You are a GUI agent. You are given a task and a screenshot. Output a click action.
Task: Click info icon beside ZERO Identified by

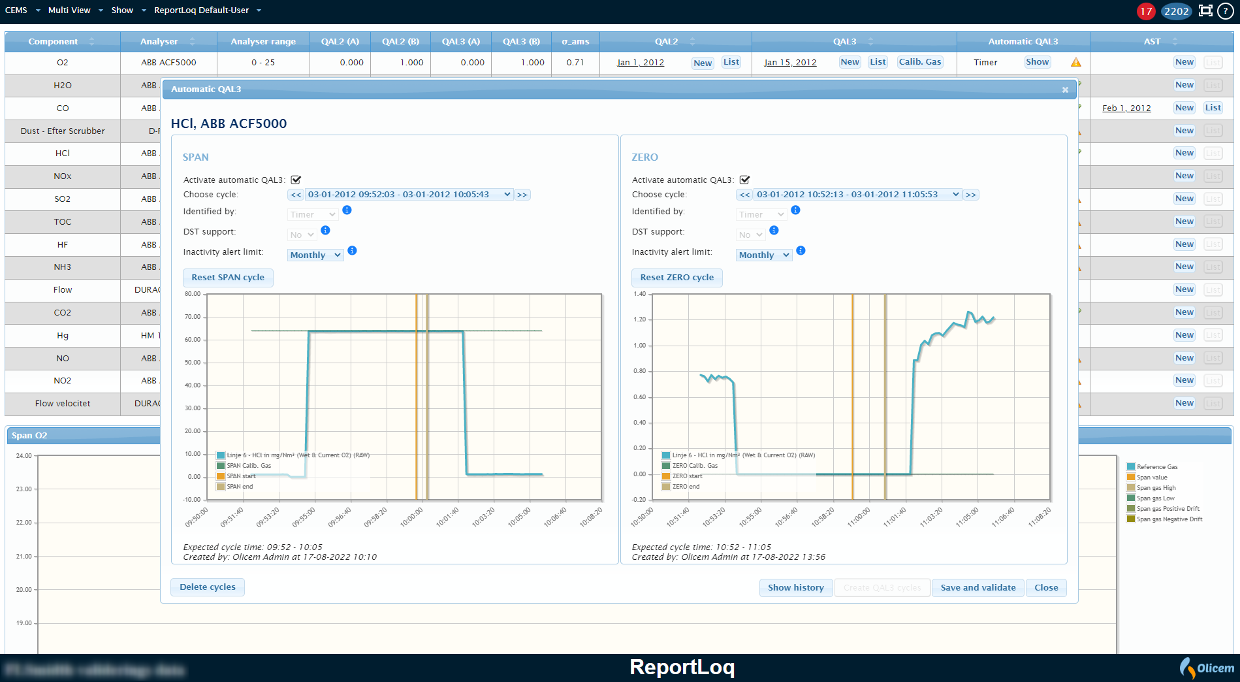click(x=795, y=210)
